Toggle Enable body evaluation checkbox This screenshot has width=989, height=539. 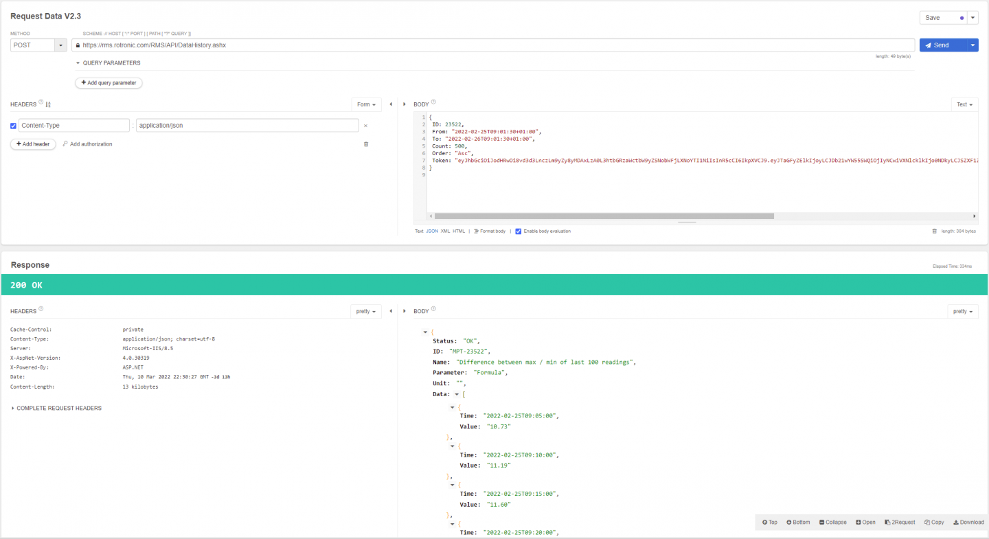(519, 231)
